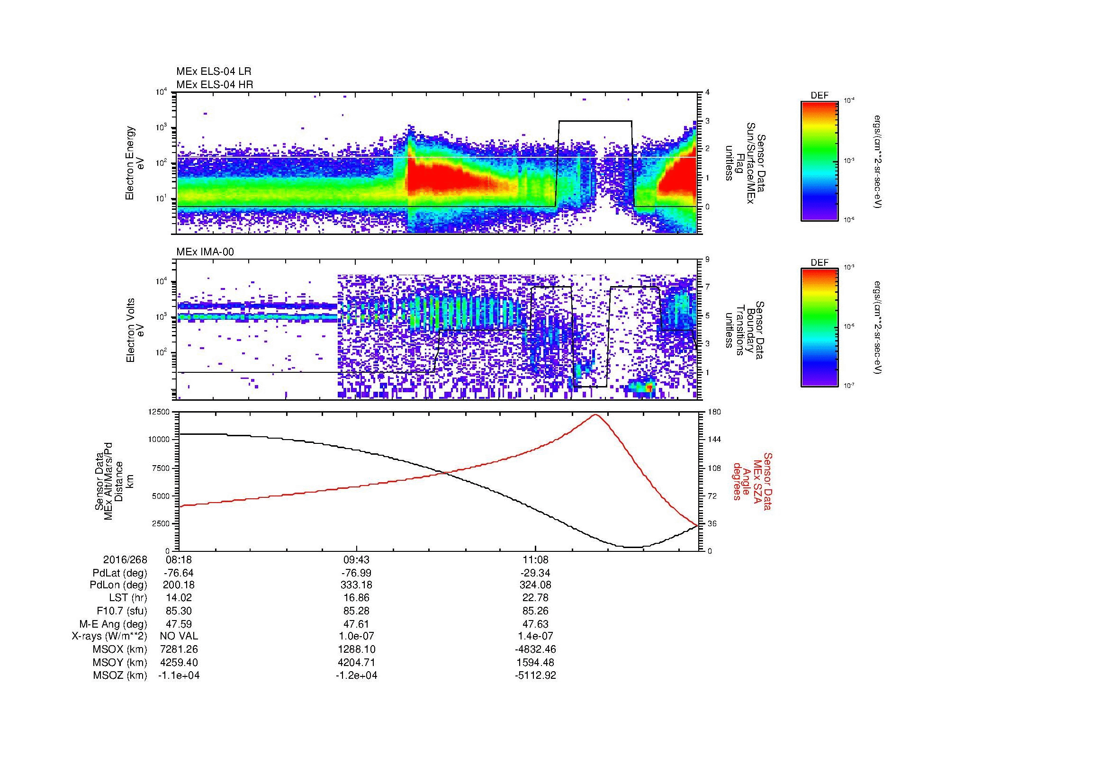Click the MSOY value '4204.71'

click(x=357, y=662)
